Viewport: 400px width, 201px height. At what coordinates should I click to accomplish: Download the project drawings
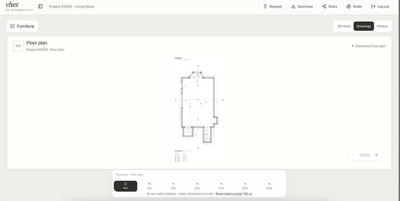[x=302, y=6]
